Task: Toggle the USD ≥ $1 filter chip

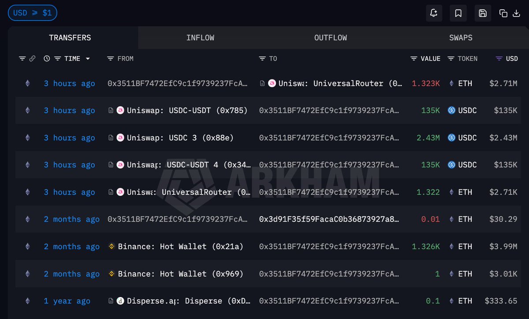Action: pyautogui.click(x=32, y=13)
